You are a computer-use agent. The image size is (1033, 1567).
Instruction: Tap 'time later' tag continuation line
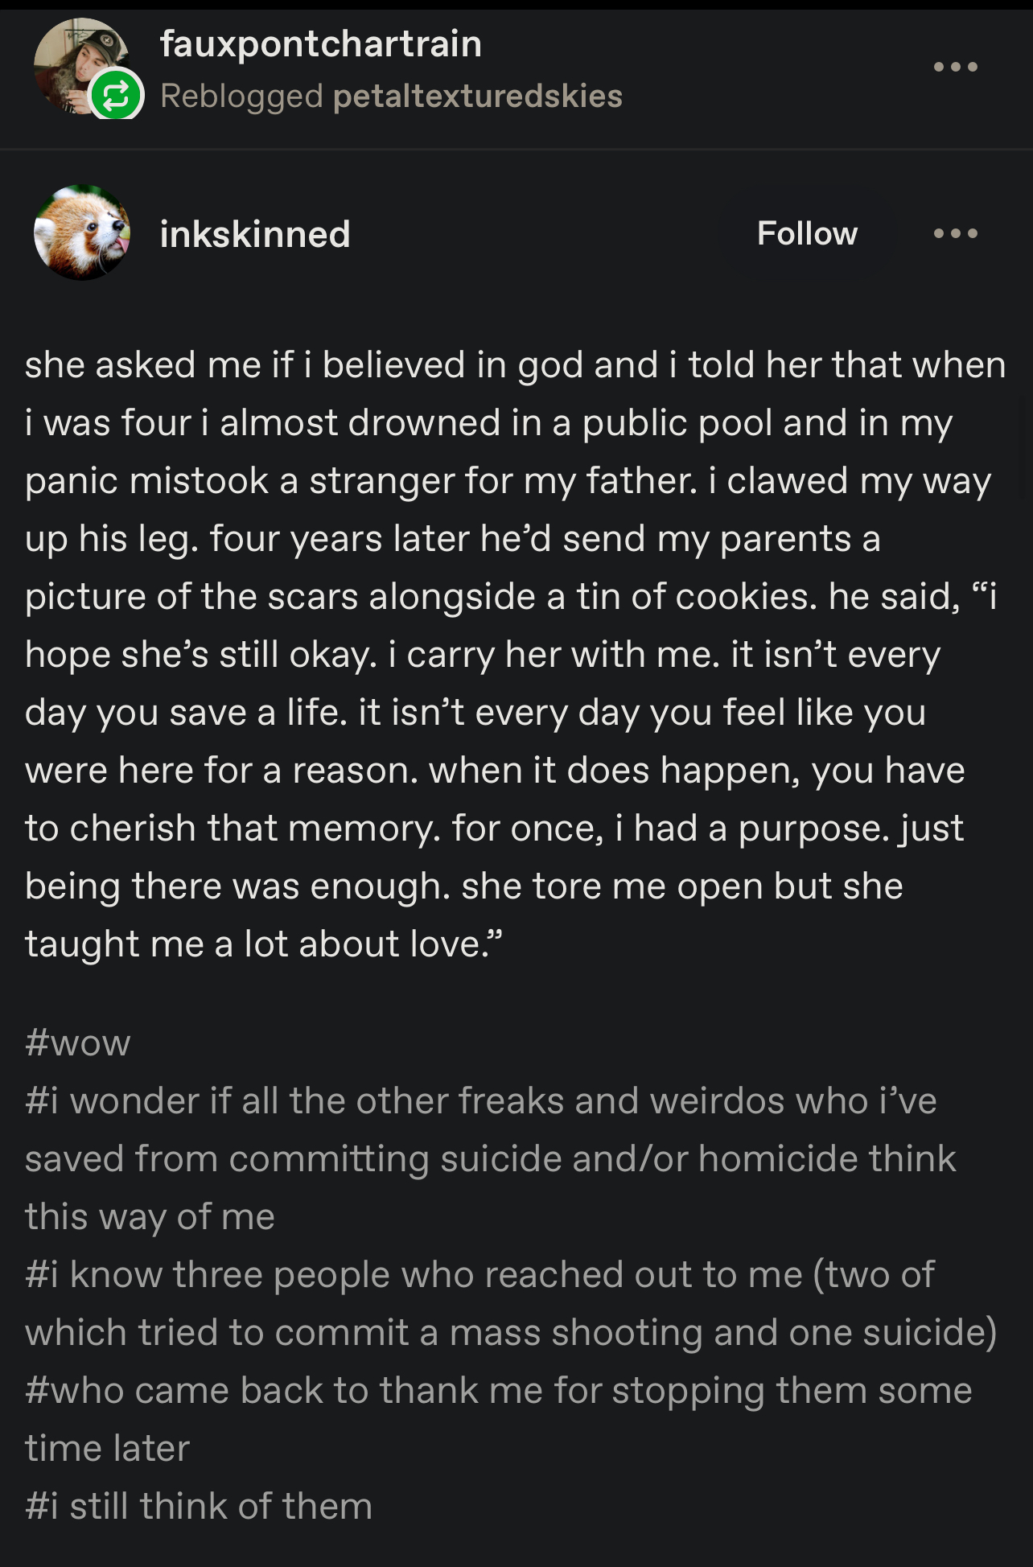107,1448
